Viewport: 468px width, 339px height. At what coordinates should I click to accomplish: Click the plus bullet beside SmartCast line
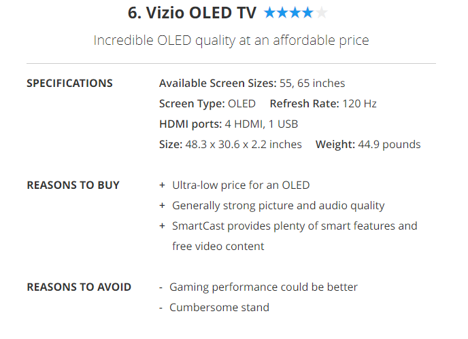[x=162, y=226]
